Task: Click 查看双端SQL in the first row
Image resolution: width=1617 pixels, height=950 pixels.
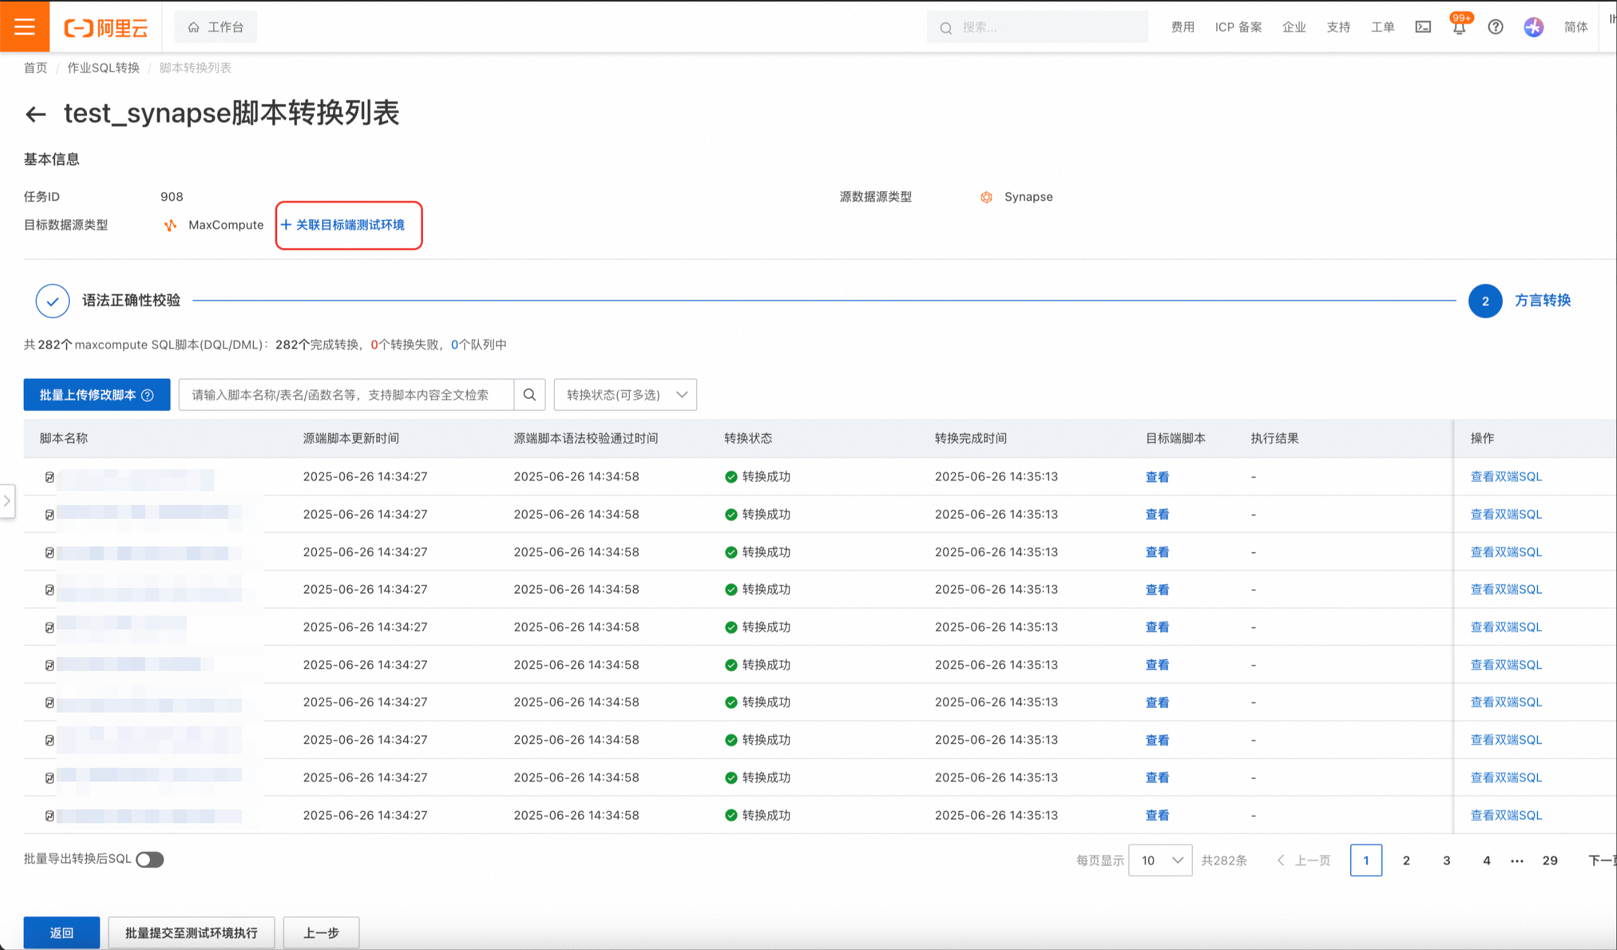Action: tap(1506, 477)
